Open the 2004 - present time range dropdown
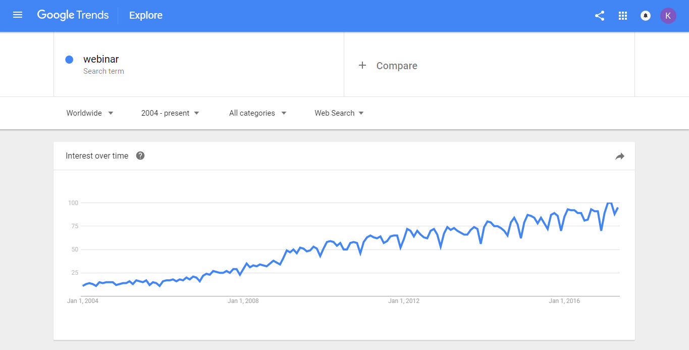The image size is (689, 350). pos(171,113)
